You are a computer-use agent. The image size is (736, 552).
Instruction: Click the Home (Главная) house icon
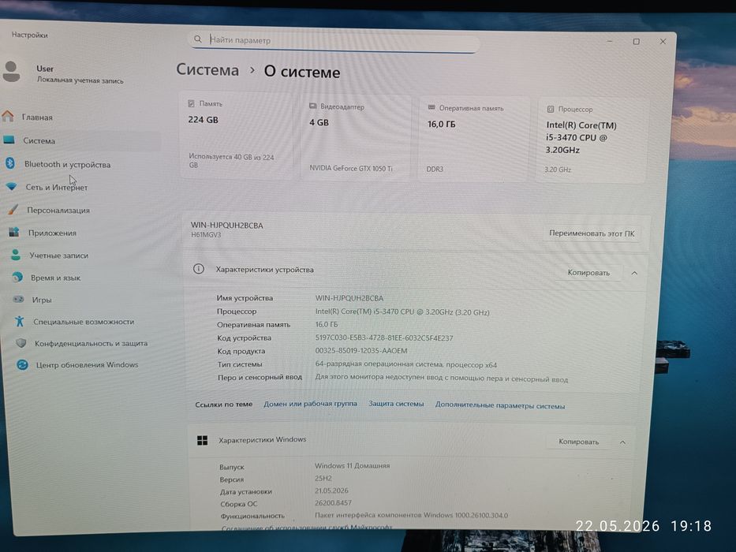click(8, 115)
